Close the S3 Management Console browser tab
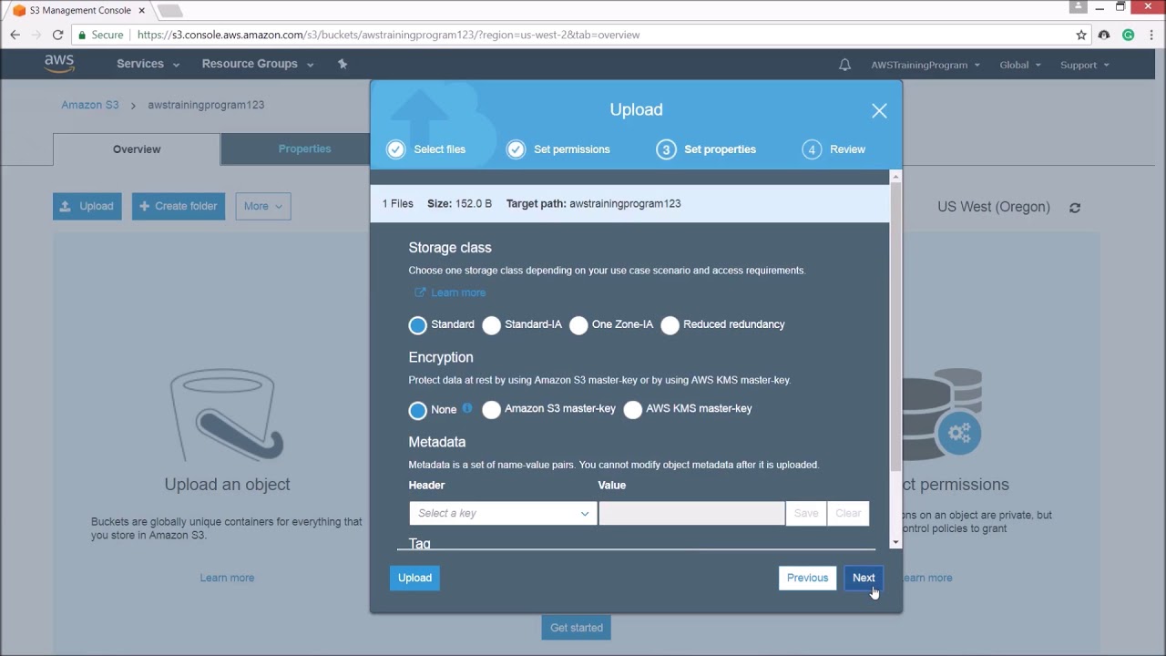1166x656 pixels. click(x=141, y=10)
